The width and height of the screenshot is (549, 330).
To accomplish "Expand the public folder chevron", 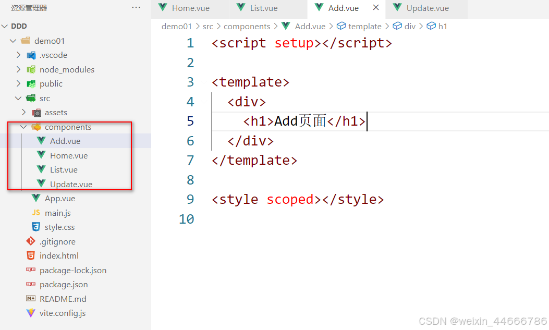I will pyautogui.click(x=19, y=83).
